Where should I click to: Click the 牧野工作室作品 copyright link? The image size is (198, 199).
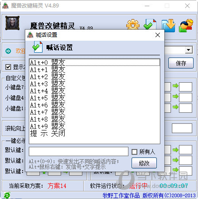(x=121, y=195)
